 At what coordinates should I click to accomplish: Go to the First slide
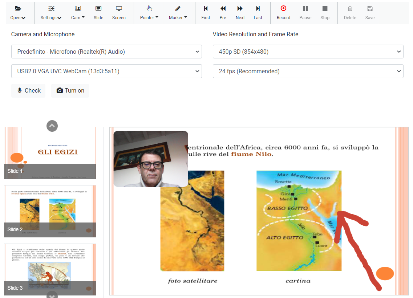click(206, 13)
